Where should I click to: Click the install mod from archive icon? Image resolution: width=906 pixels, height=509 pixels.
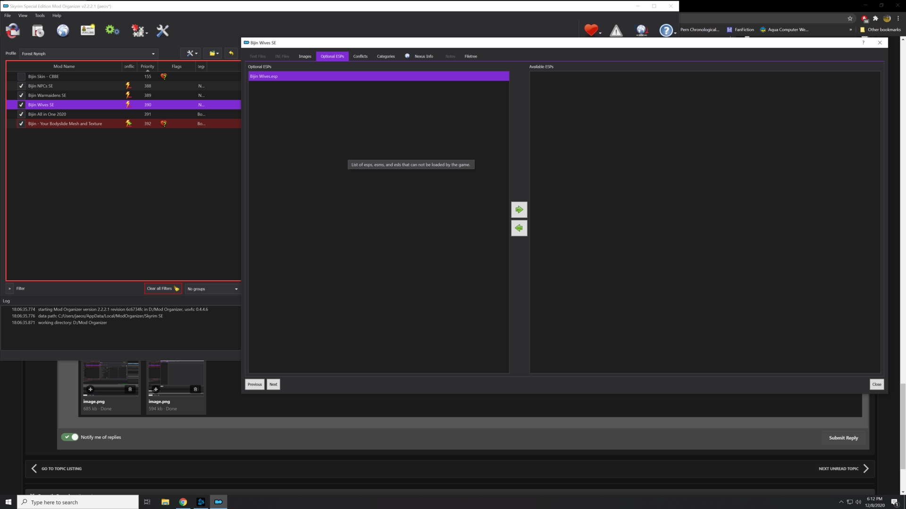tap(38, 31)
